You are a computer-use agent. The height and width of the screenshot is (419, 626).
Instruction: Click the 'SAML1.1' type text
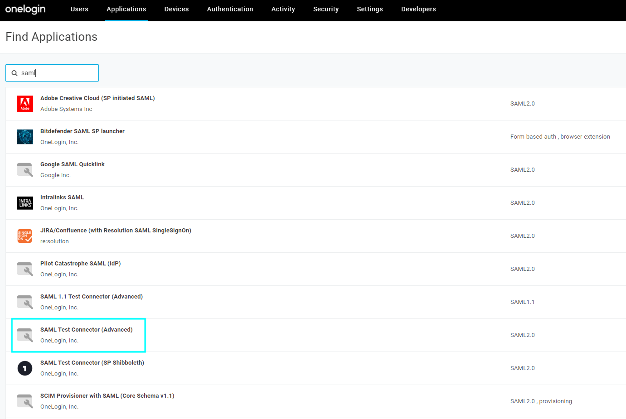(523, 302)
